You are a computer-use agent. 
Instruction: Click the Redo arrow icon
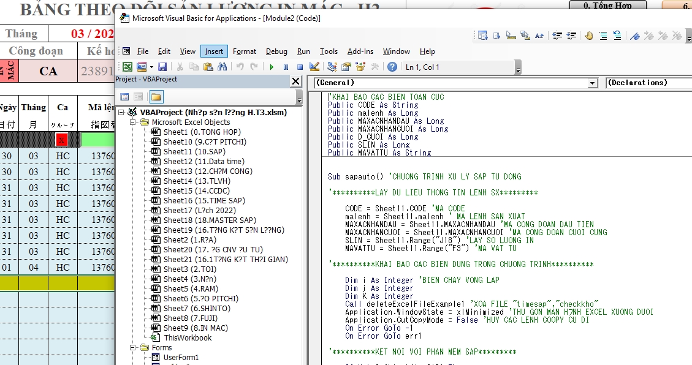[x=254, y=67]
